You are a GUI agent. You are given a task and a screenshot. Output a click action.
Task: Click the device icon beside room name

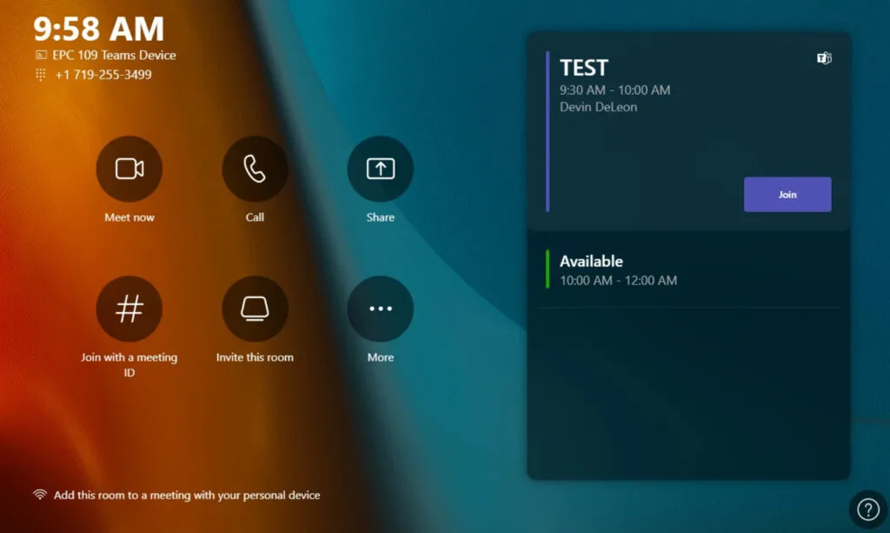(x=40, y=55)
